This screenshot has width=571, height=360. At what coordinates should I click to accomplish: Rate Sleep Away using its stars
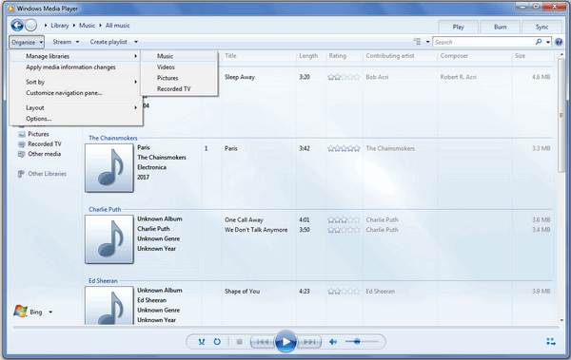[344, 77]
